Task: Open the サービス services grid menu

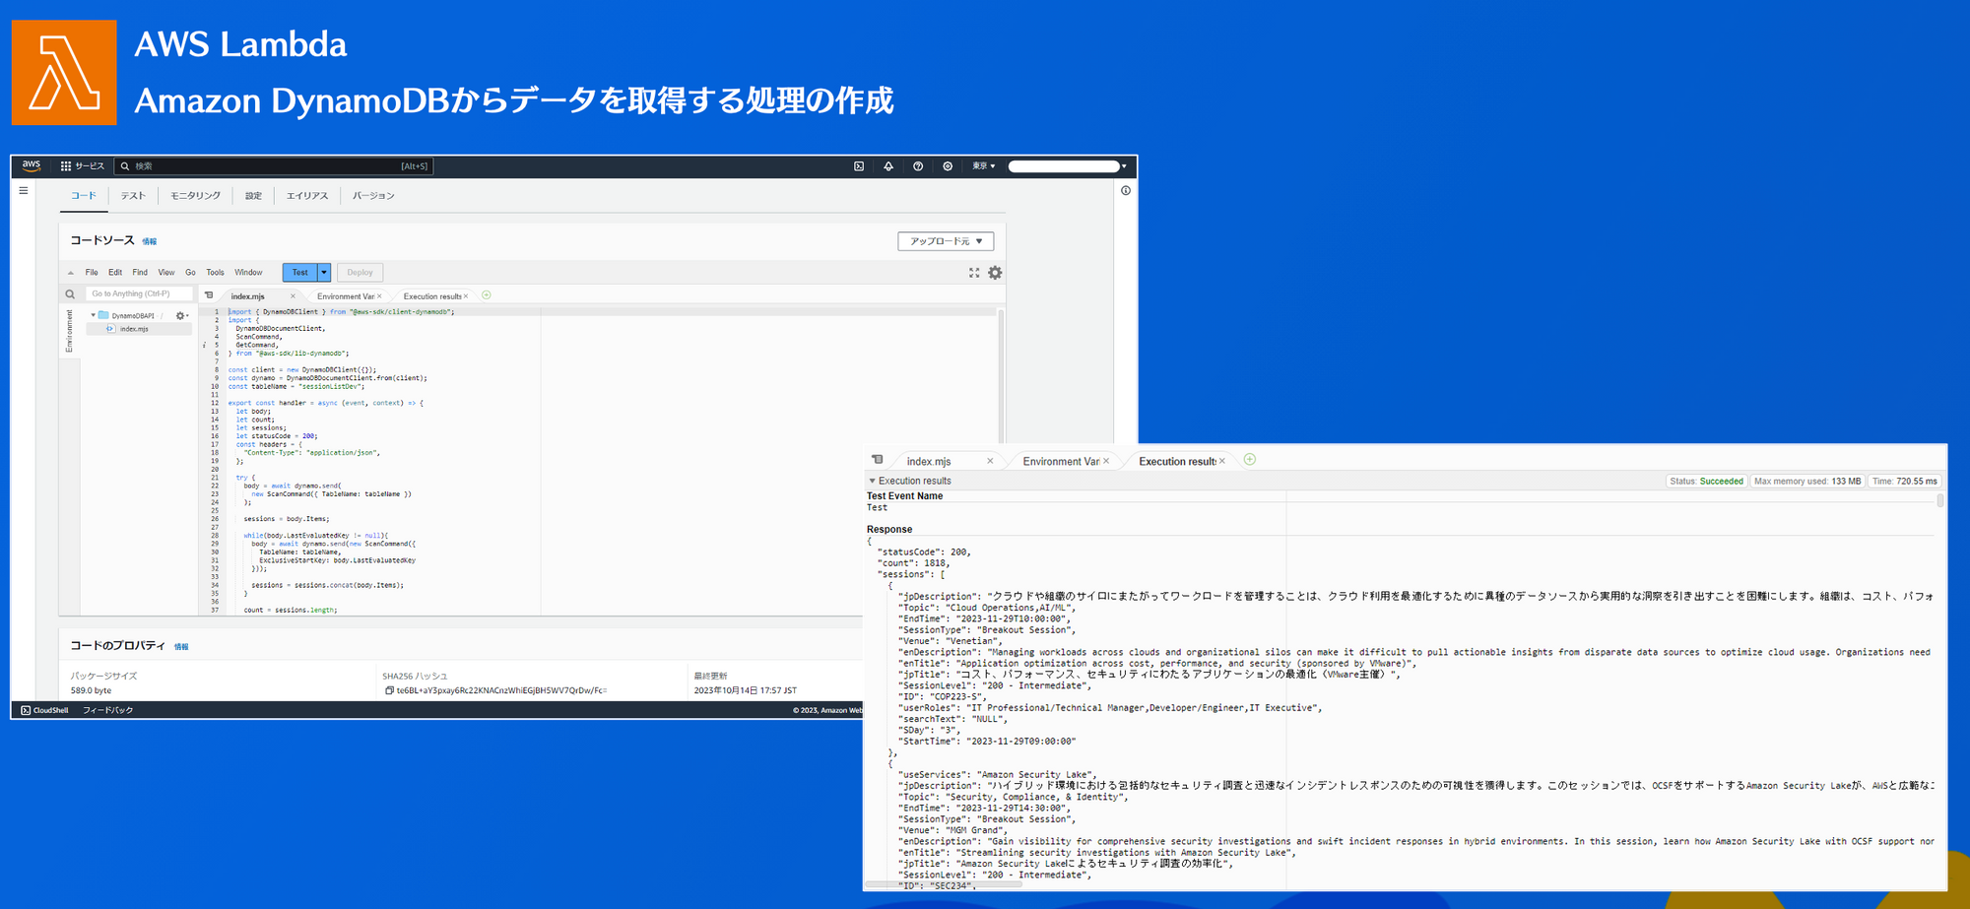Action: click(x=83, y=166)
